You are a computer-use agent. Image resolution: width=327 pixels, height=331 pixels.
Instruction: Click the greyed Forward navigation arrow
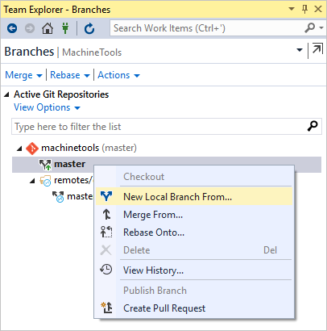(30, 28)
